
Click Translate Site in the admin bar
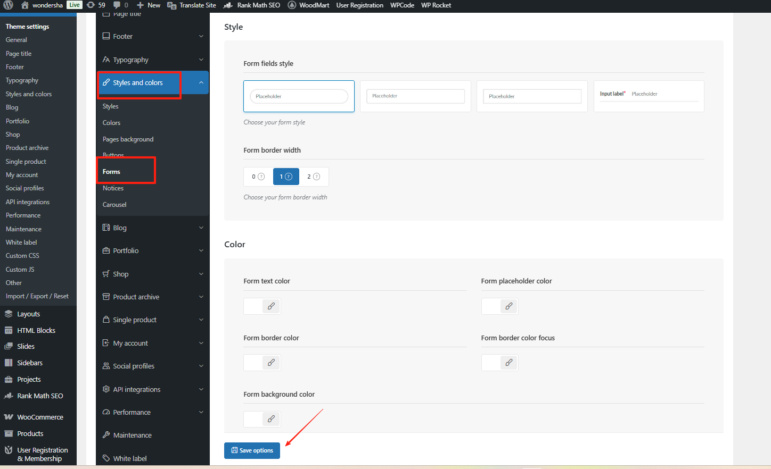(191, 5)
